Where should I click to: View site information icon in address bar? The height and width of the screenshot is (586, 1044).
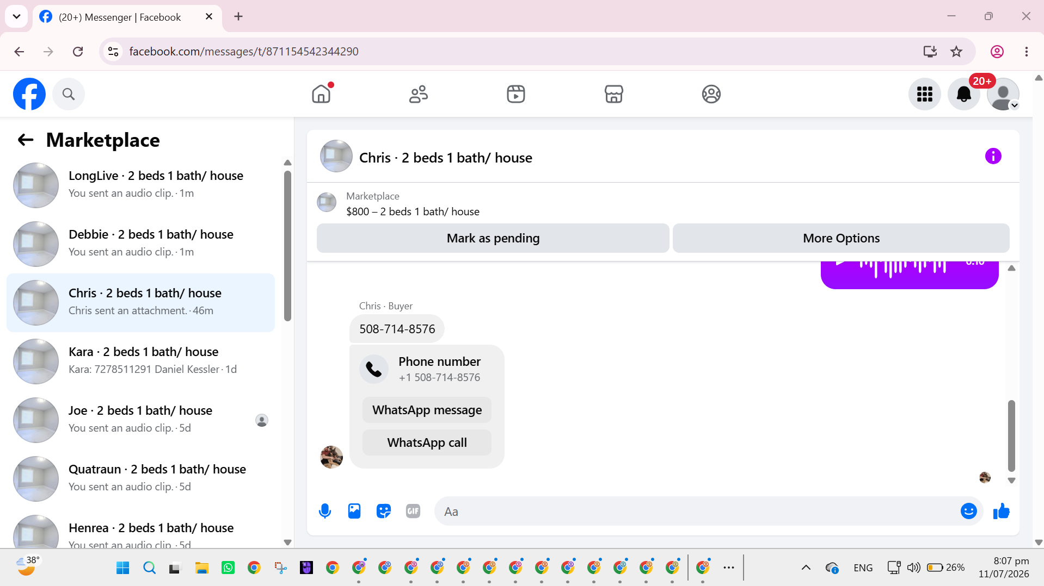113,52
